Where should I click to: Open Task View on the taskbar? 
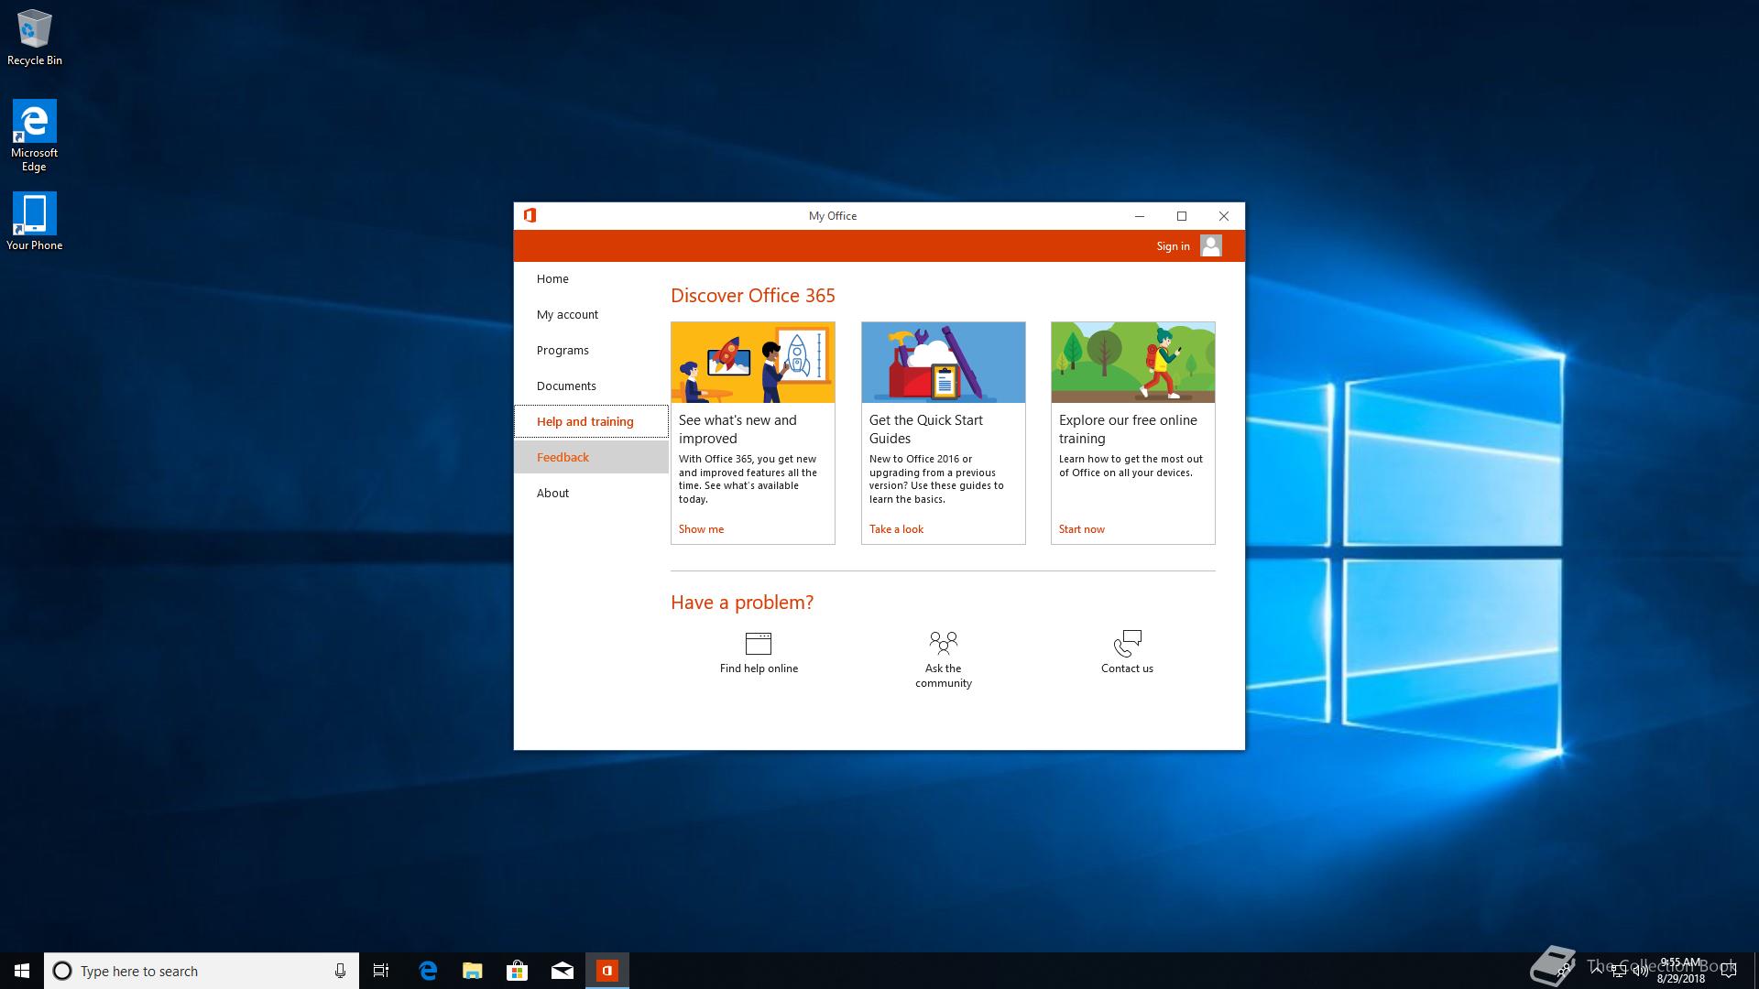381,971
